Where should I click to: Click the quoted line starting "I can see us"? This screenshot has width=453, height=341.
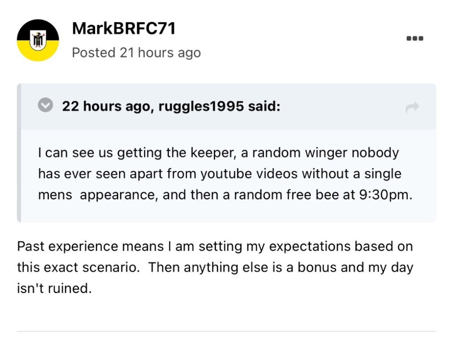pyautogui.click(x=218, y=152)
